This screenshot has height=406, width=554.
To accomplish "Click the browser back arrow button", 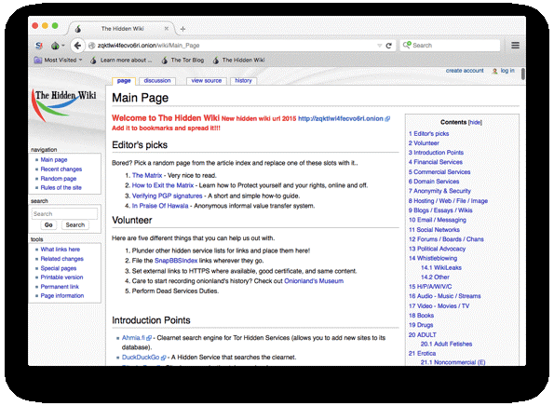I will pos(77,46).
